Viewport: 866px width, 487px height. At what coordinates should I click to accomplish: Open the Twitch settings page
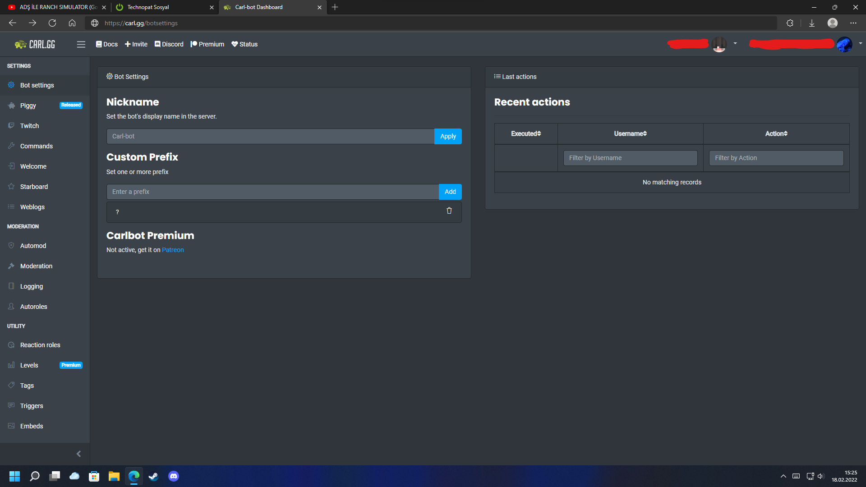[29, 126]
